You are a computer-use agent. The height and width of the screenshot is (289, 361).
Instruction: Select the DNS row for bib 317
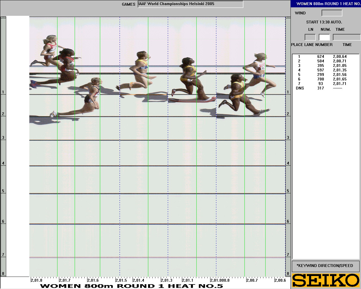[x=321, y=88]
